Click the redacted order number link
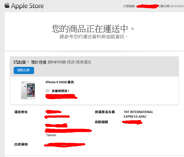Viewport: 184px width, 157px height. (147, 6)
